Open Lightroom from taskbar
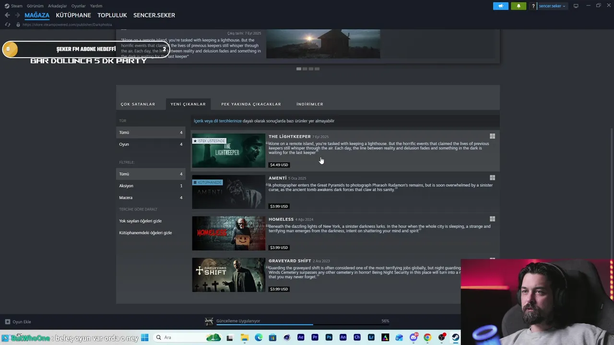The width and height of the screenshot is (614, 345). click(371, 337)
